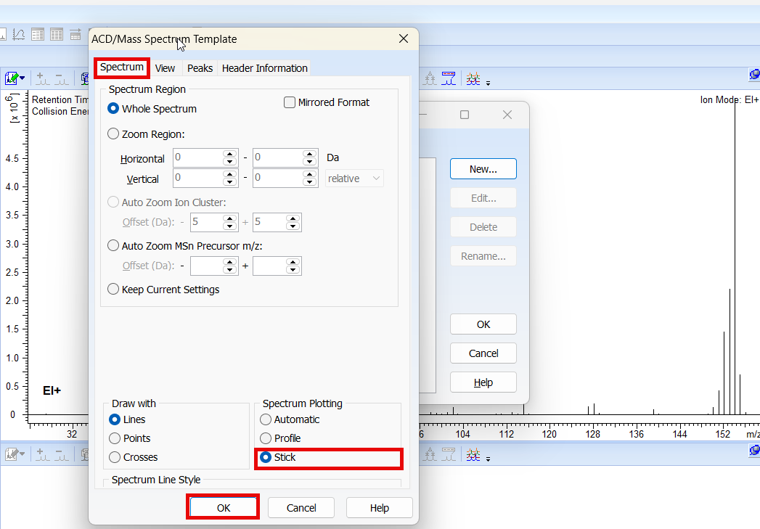Click the subtract spectrum (minus) icon in lower panel toolbar
Screen dimensions: 760x529
[62, 455]
